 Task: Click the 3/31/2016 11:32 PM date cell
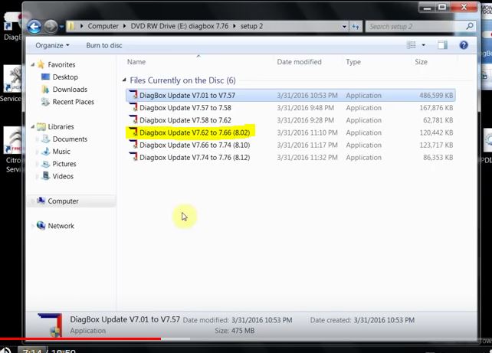(x=307, y=158)
